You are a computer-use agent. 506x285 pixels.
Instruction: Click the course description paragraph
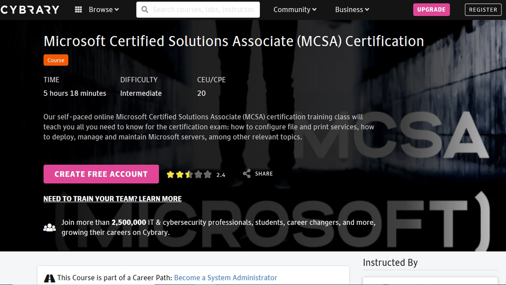click(x=209, y=127)
